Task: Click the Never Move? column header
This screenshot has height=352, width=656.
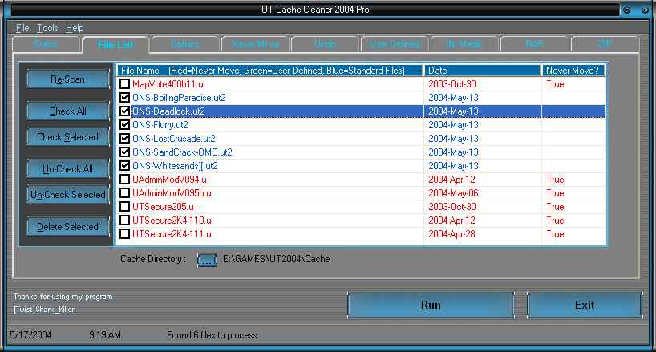Action: pos(573,71)
